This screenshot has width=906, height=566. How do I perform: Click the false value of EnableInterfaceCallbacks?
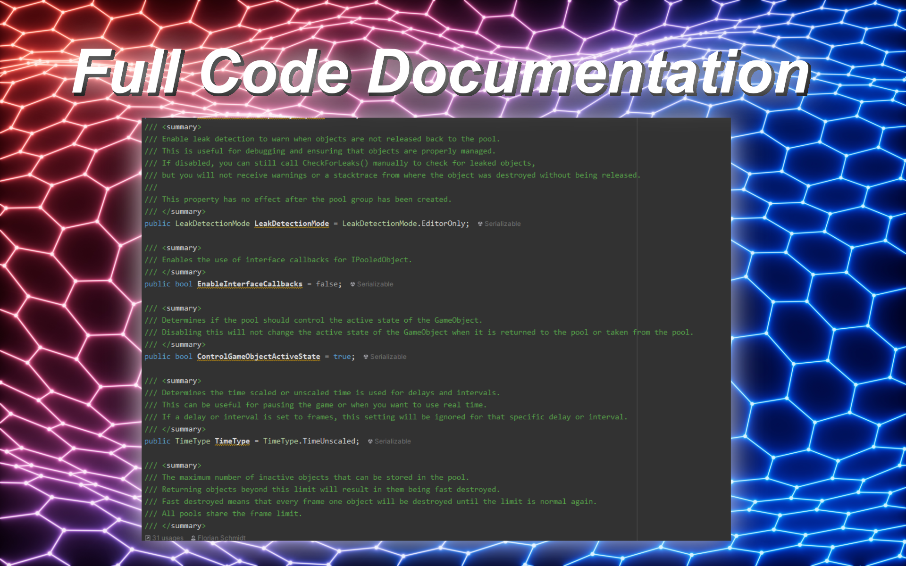click(x=327, y=284)
